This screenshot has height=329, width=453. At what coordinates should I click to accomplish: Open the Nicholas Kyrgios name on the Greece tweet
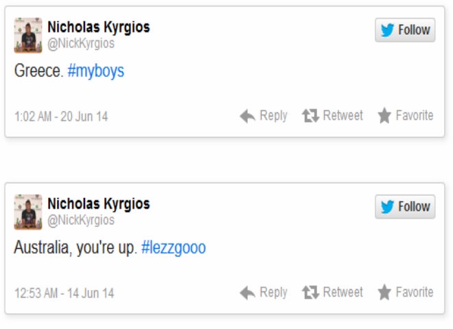coord(98,27)
